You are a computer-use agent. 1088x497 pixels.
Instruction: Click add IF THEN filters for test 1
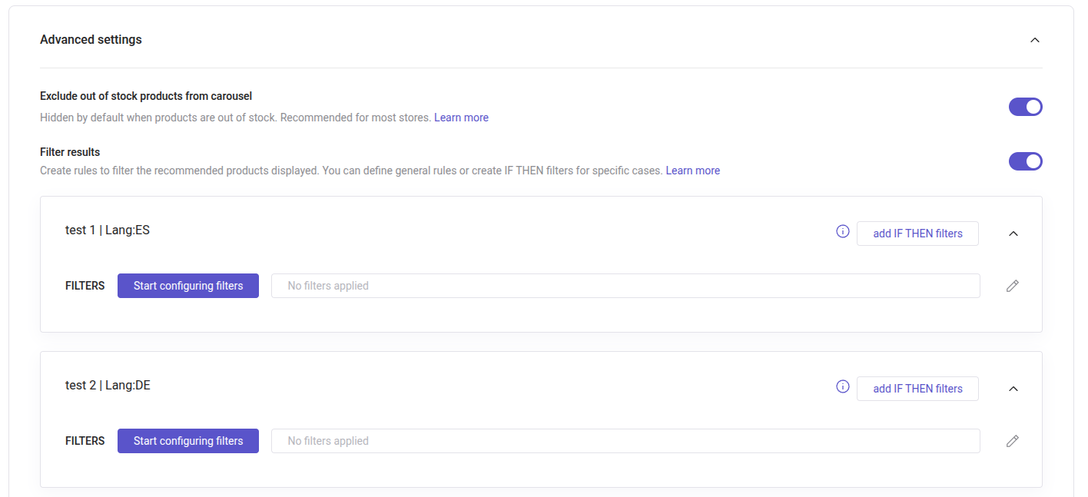click(x=917, y=234)
